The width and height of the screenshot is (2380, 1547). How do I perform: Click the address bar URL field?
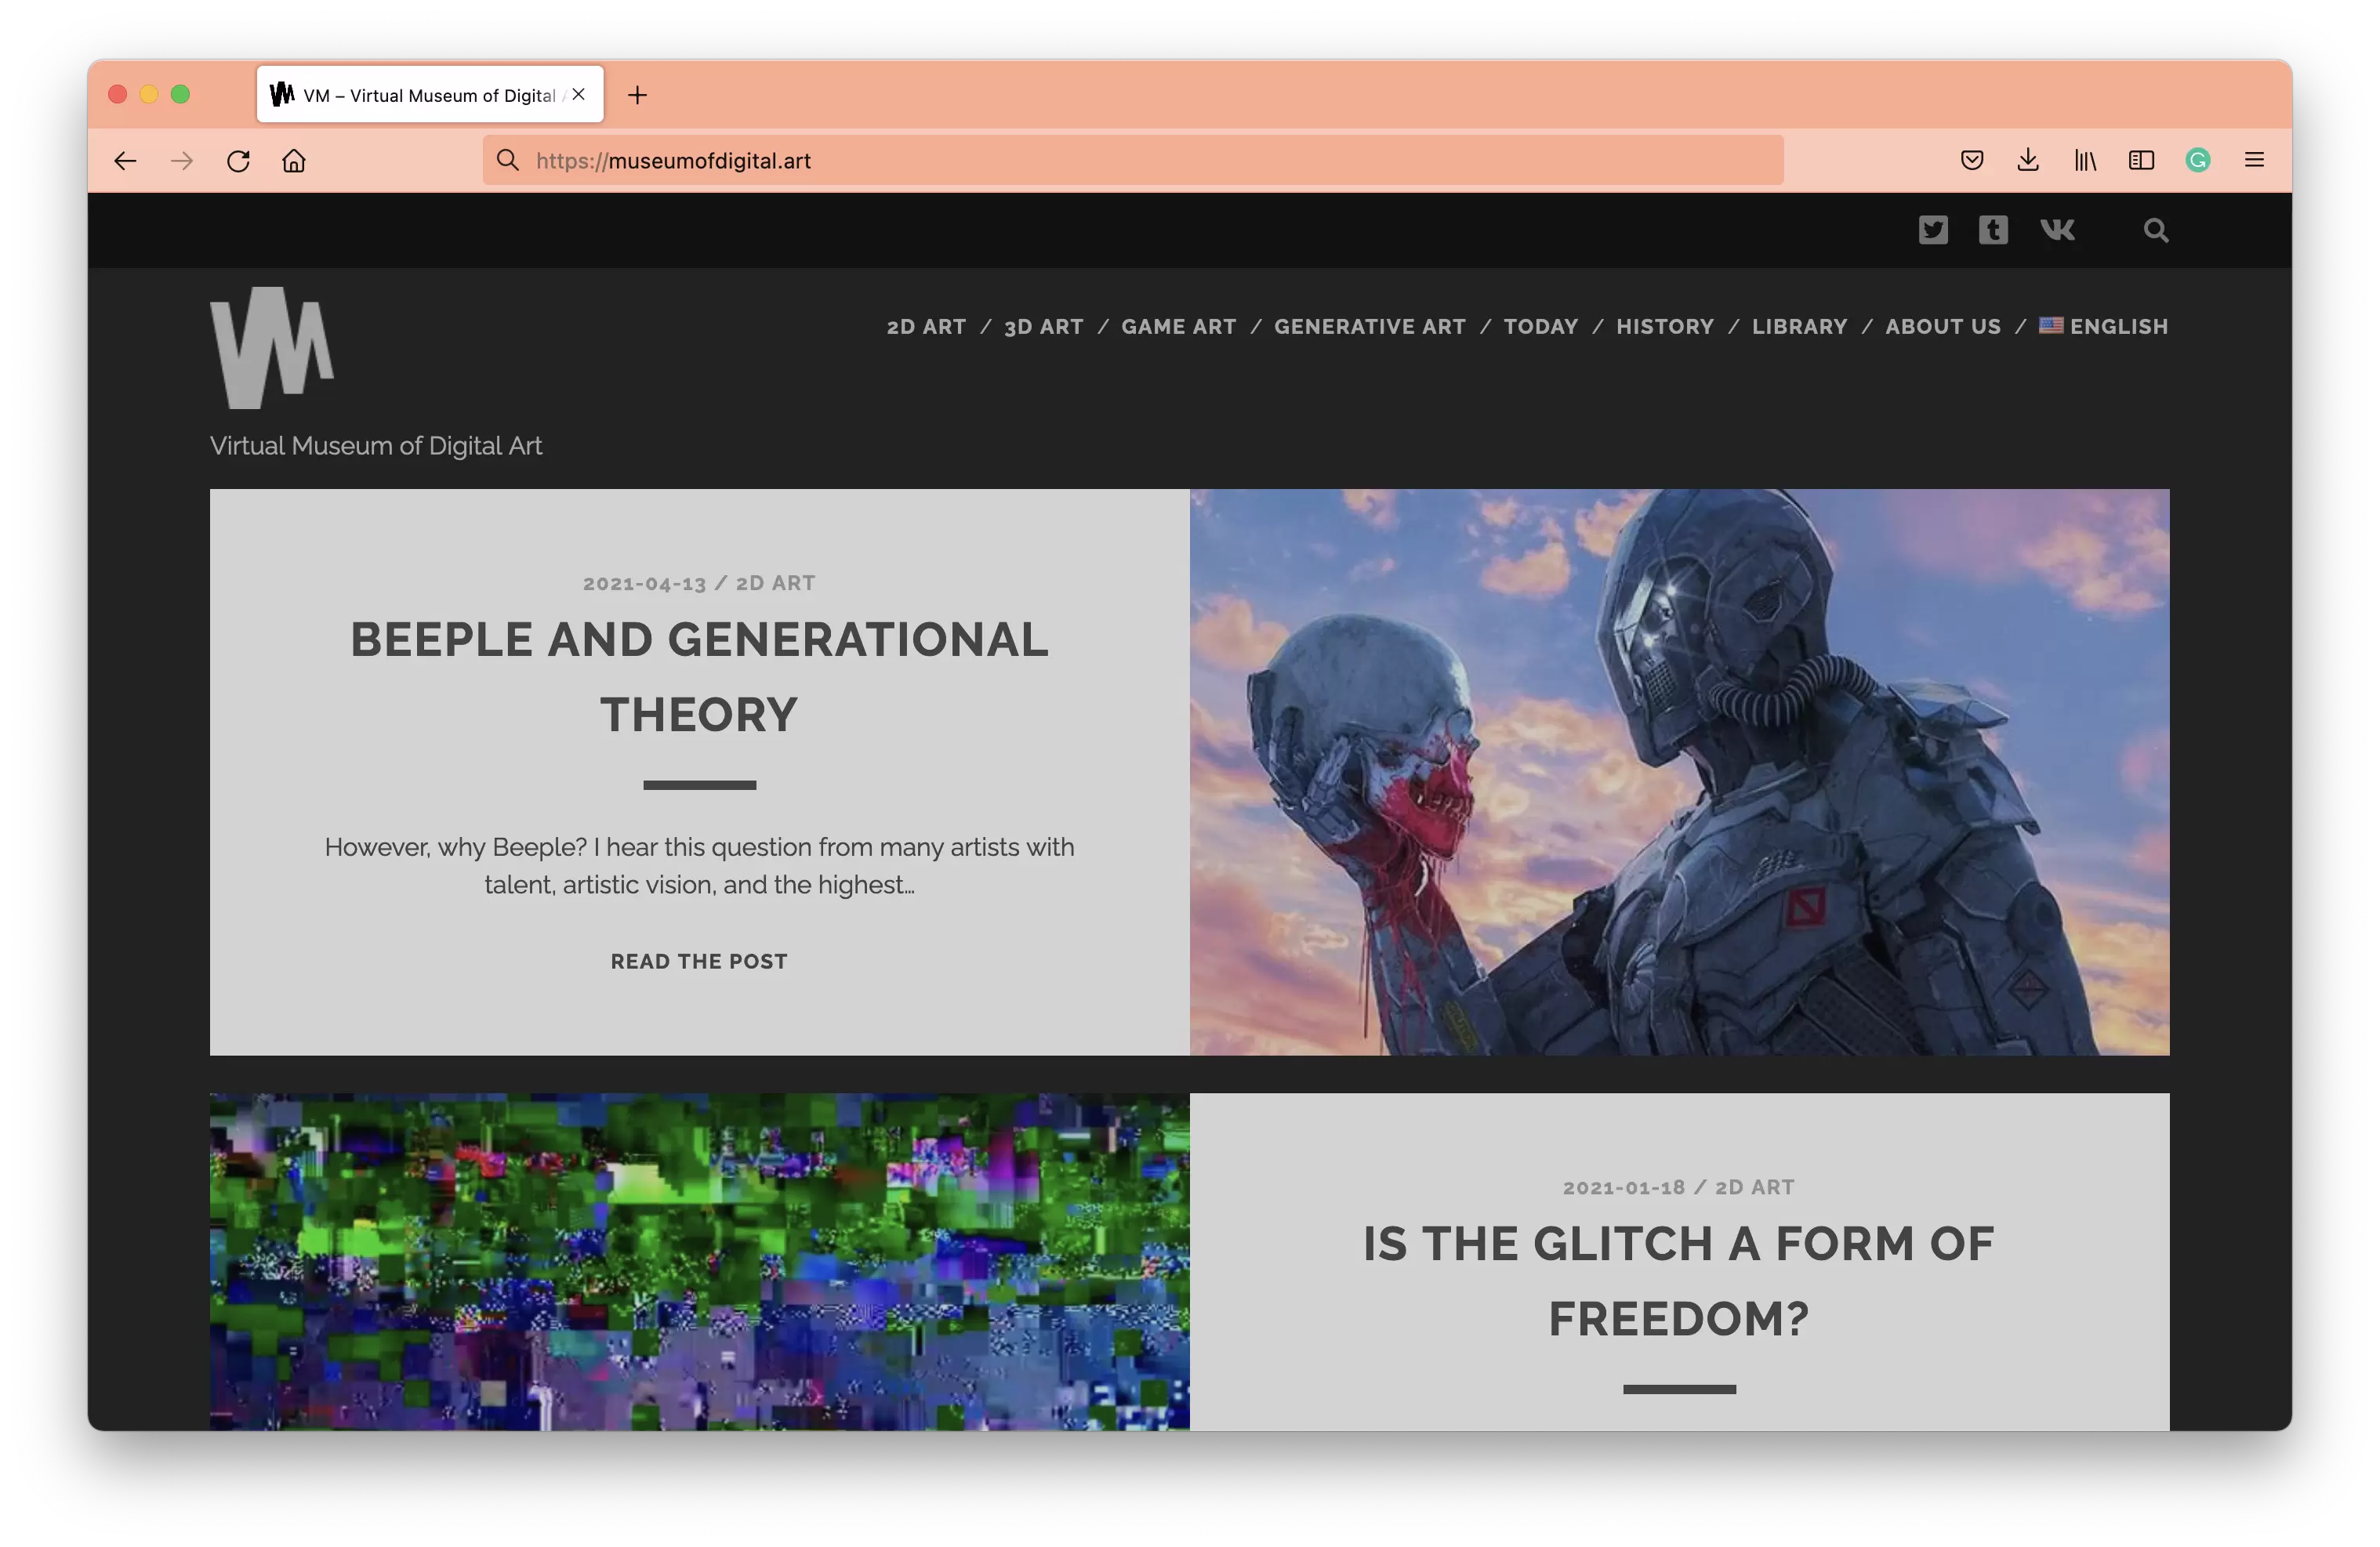[1133, 160]
